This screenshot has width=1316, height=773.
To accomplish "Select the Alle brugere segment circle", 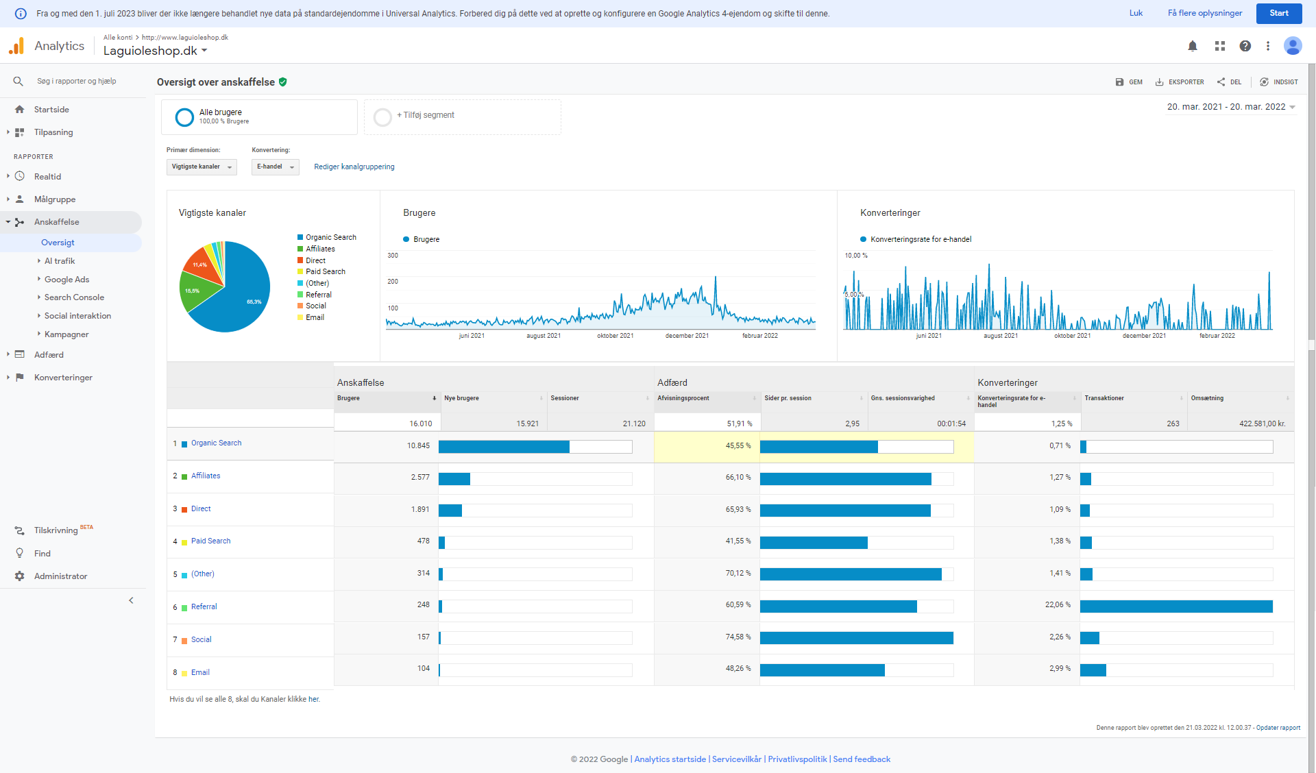I will (x=184, y=117).
